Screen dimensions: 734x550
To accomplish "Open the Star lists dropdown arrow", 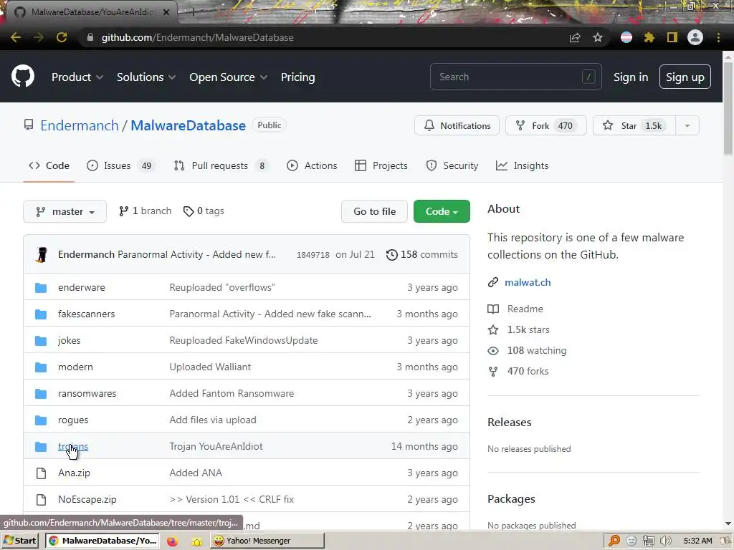I will pyautogui.click(x=687, y=125).
